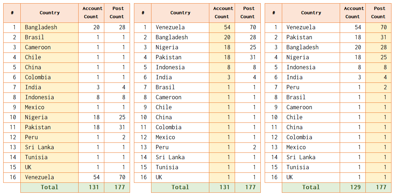The image size is (394, 196).
Task: Click Account Count header in middle table
Action: pos(222,13)
